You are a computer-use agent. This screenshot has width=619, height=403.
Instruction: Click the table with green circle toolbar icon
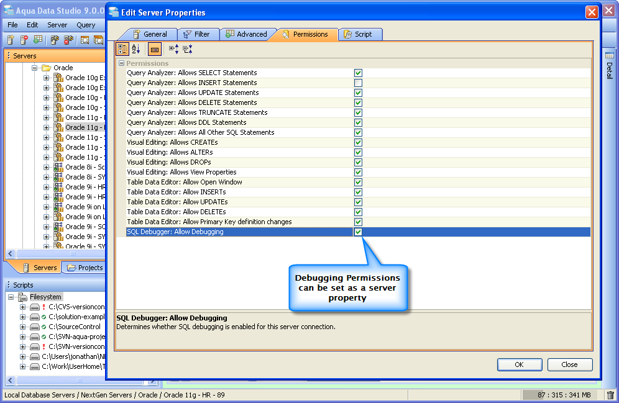37,40
